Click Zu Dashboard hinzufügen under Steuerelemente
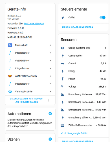Screen dimensions: 110x142 pos(78,27)
